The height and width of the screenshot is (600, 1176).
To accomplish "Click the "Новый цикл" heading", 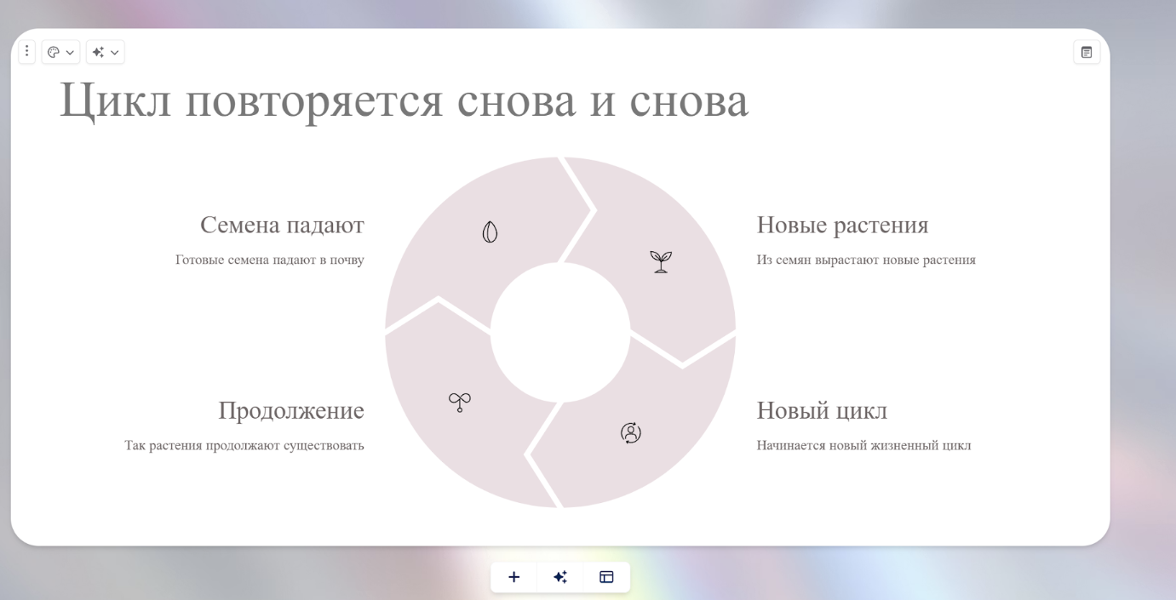I will tap(822, 410).
